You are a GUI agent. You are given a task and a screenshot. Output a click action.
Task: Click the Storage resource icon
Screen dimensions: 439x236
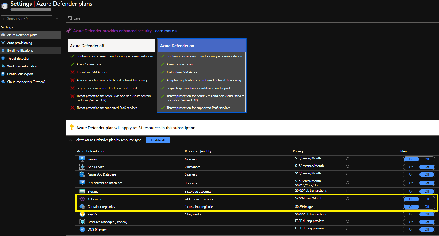pyautogui.click(x=82, y=191)
